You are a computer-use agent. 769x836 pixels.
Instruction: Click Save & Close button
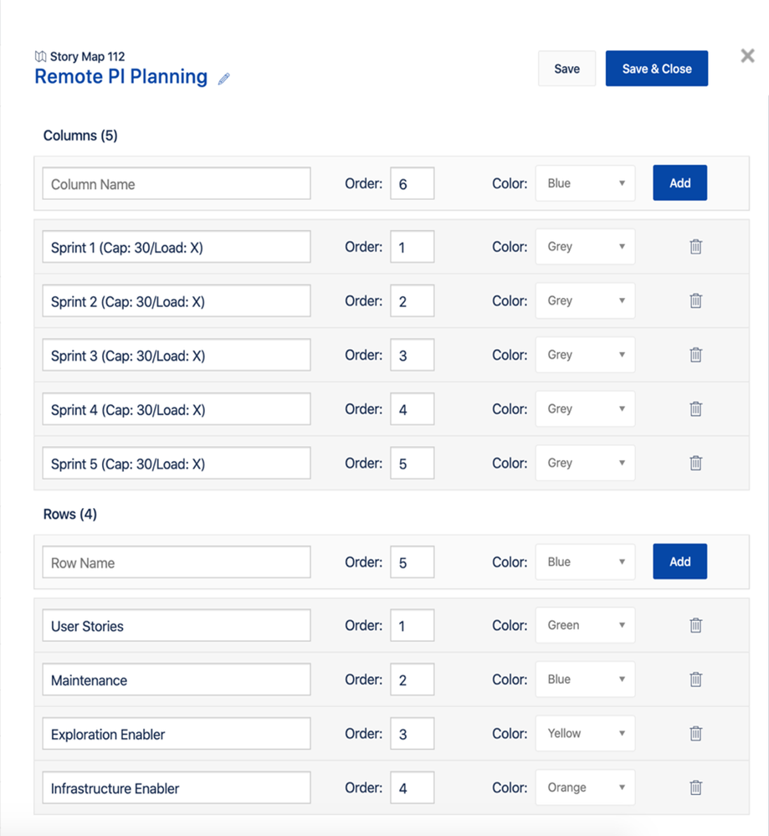[657, 69]
